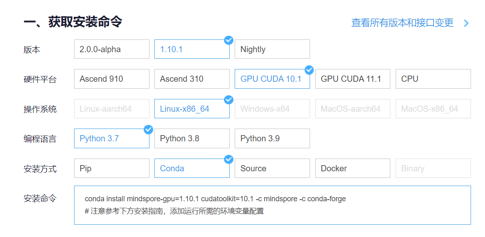Screen dimensions: 485x237
Task: Click the 编程语言 row label
Action: click(x=40, y=139)
